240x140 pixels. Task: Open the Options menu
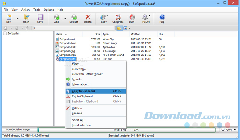[49, 10]
